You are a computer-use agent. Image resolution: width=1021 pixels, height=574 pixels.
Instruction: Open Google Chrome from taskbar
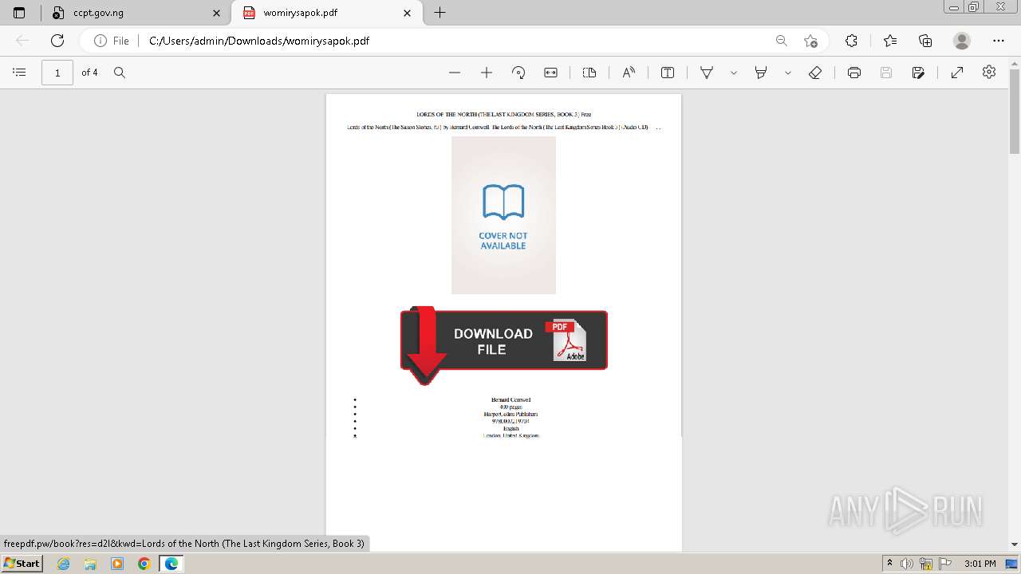(x=144, y=564)
